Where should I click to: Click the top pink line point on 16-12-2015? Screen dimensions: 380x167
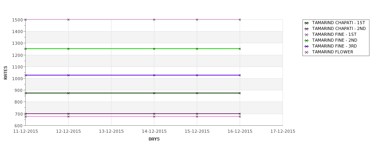pos(240,19)
